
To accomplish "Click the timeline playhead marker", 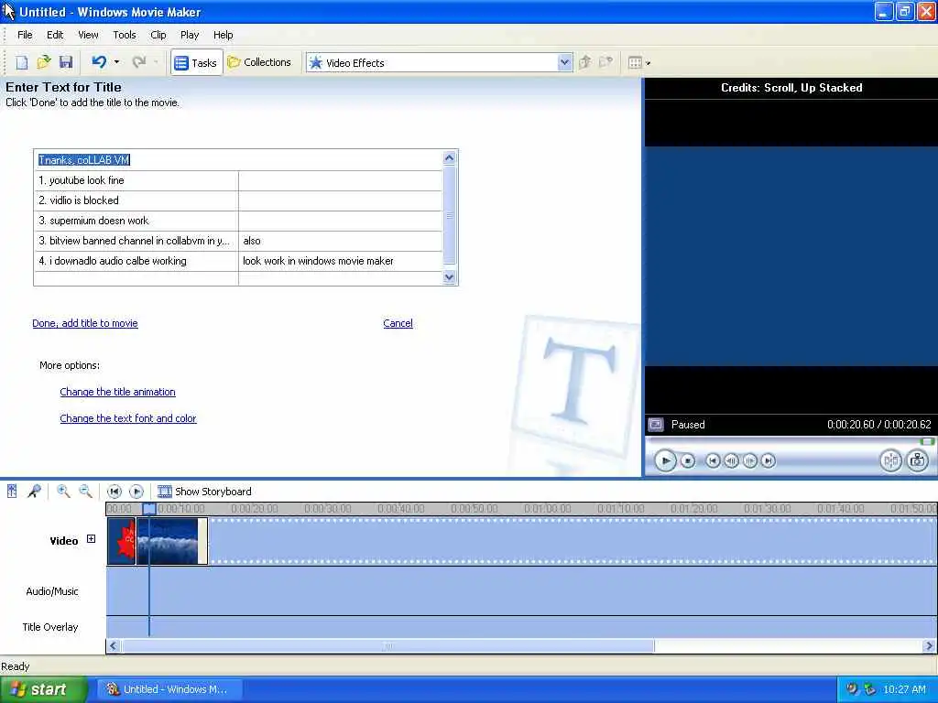I will tap(149, 509).
